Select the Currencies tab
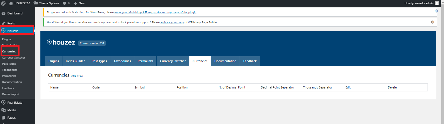This screenshot has width=444, height=124. [200, 61]
